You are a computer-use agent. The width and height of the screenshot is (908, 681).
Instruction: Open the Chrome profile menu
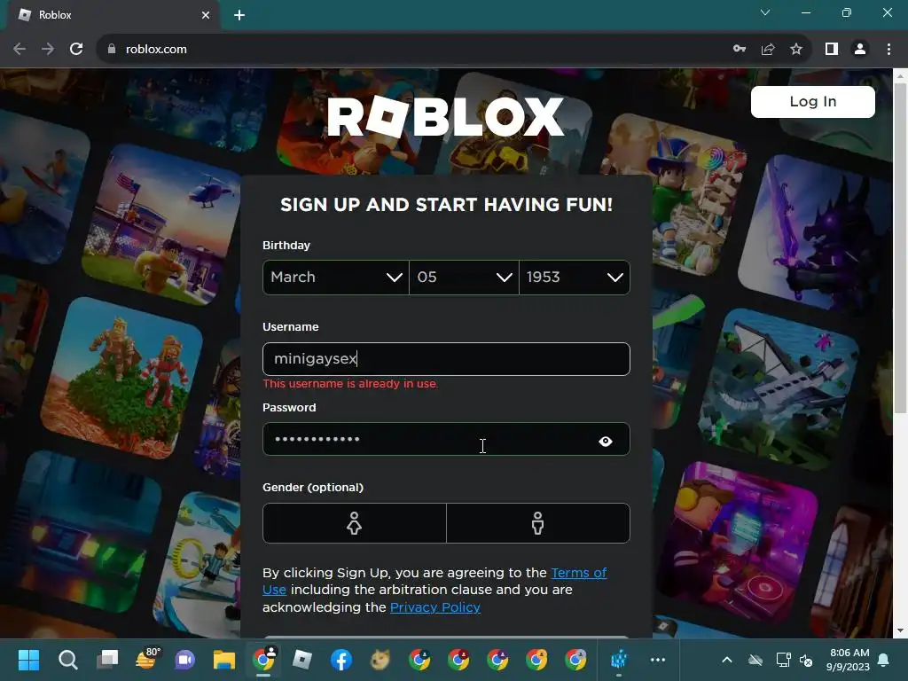[x=860, y=50]
